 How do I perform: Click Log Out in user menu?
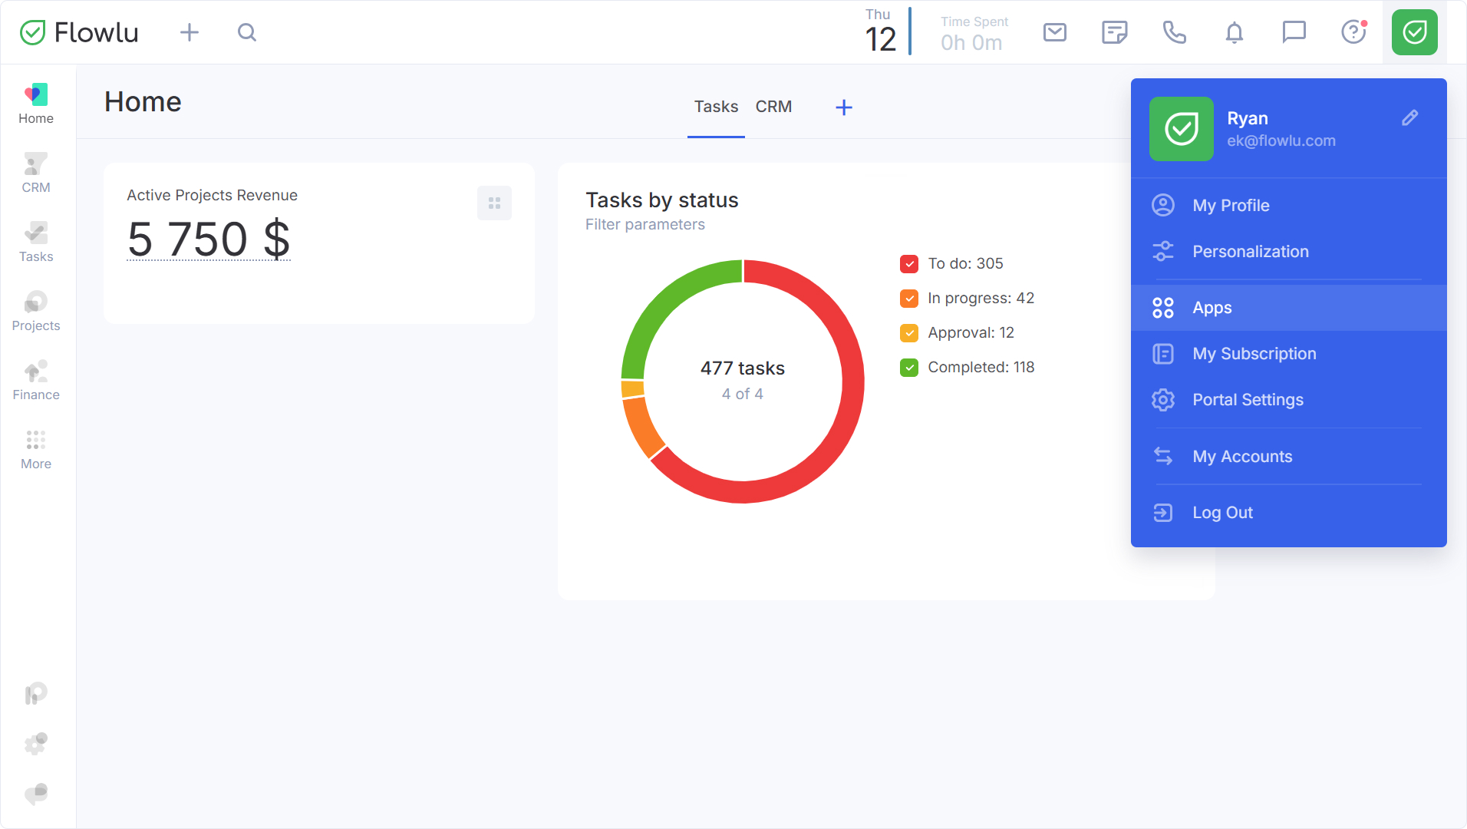click(1222, 513)
